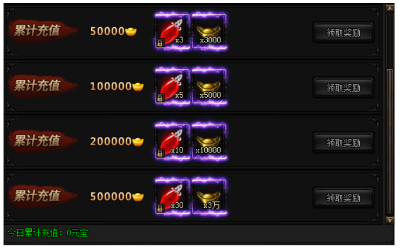Click the gold ingot beside 500000
Image resolution: width=401 pixels, height=250 pixels.
138,197
